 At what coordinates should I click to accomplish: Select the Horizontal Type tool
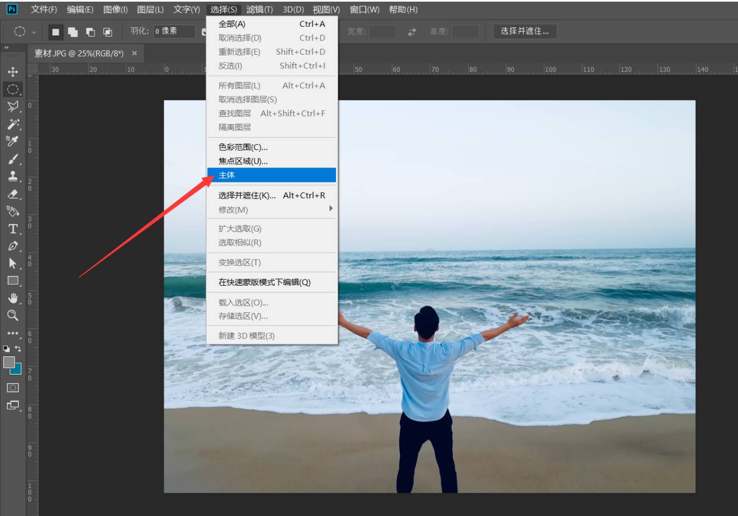tap(13, 229)
